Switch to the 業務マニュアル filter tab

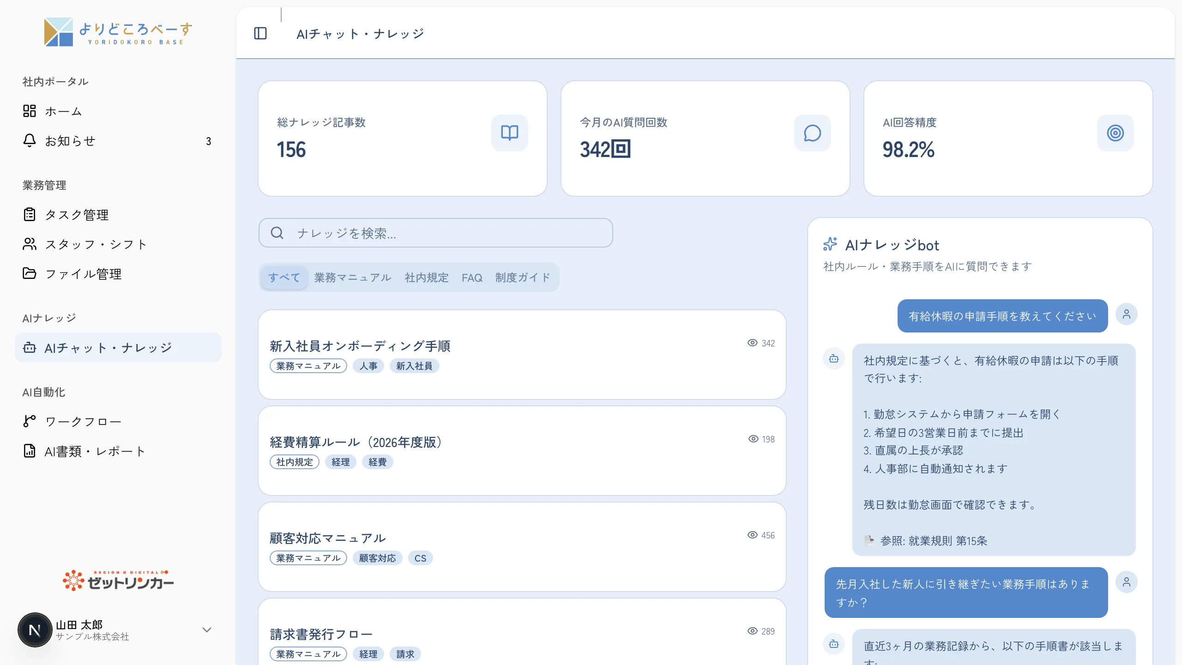353,278
